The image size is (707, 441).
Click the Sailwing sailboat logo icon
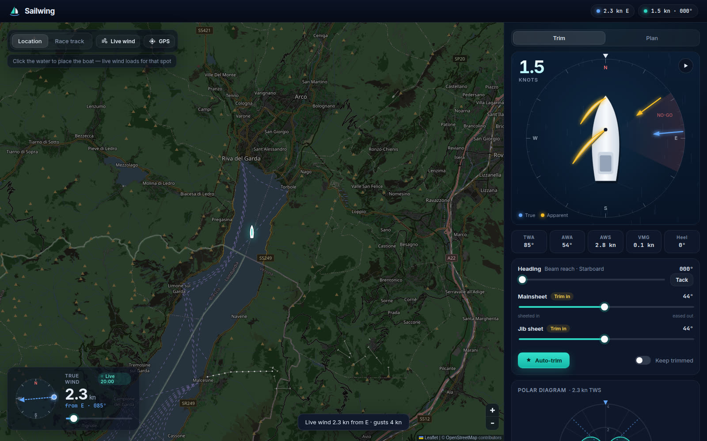pos(15,11)
